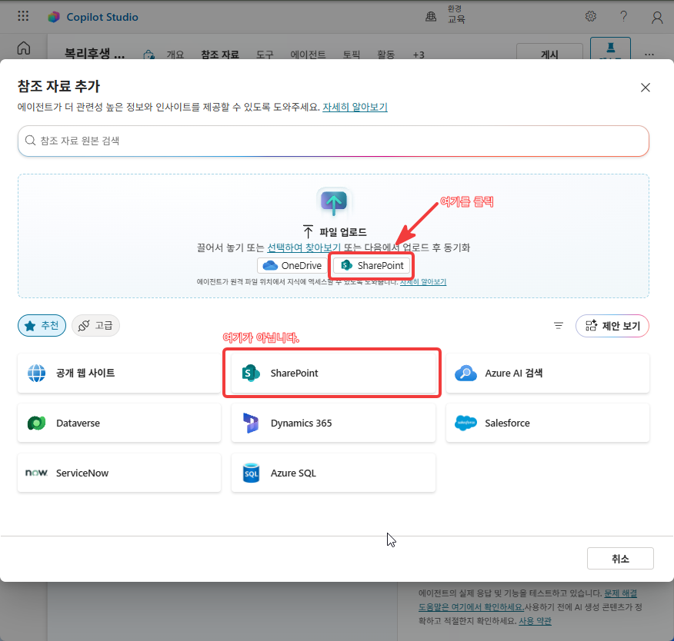Switch to the 에이전트 tab
674x641 pixels.
coord(308,55)
